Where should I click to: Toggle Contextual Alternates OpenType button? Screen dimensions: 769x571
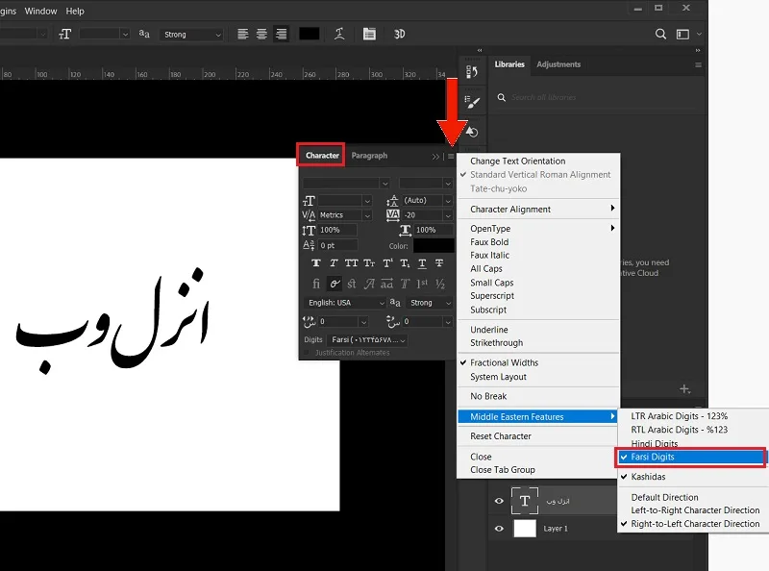(x=335, y=284)
